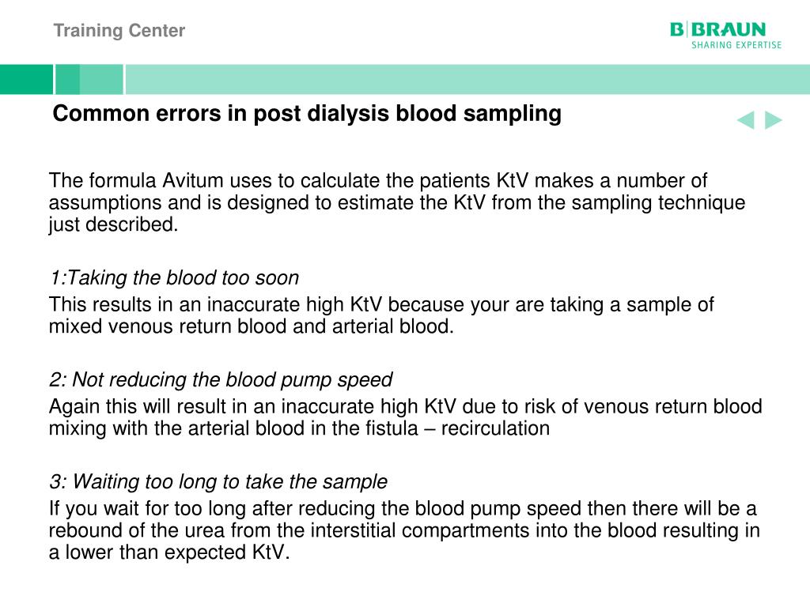
Task: Click 'inaccurate high KtV' in first error paragraph
Action: pos(294,305)
